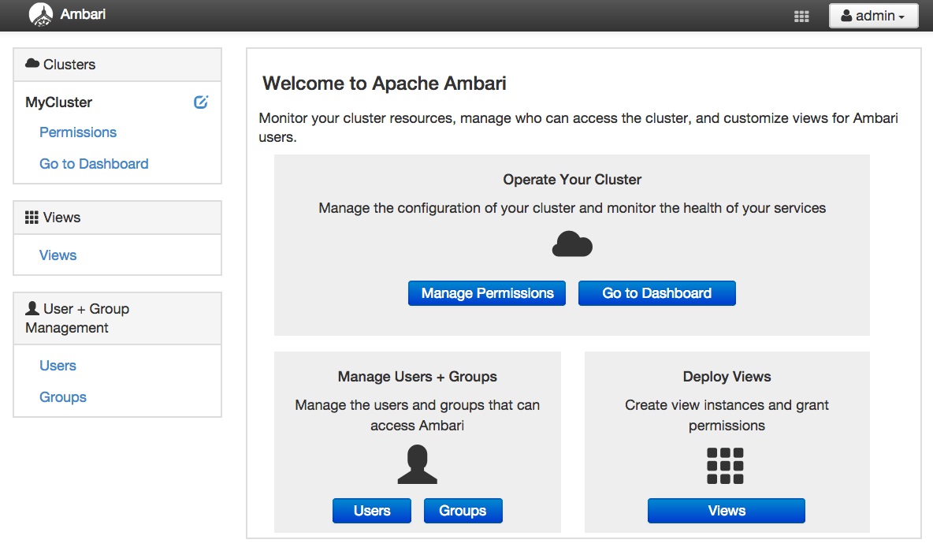
Task: Click the MyCluster name in sidebar
Action: click(59, 102)
